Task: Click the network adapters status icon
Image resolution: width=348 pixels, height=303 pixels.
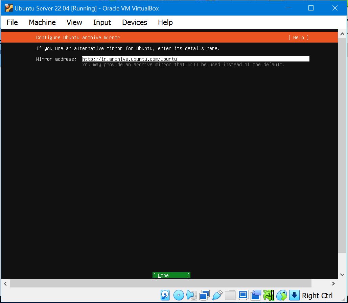Action: [x=204, y=295]
